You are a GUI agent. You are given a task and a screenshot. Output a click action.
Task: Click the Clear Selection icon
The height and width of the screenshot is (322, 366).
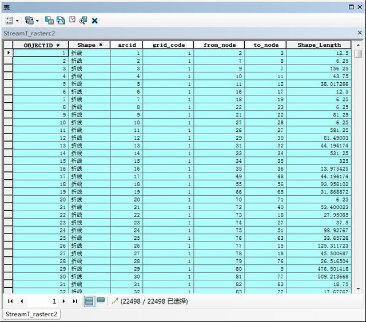pos(73,19)
